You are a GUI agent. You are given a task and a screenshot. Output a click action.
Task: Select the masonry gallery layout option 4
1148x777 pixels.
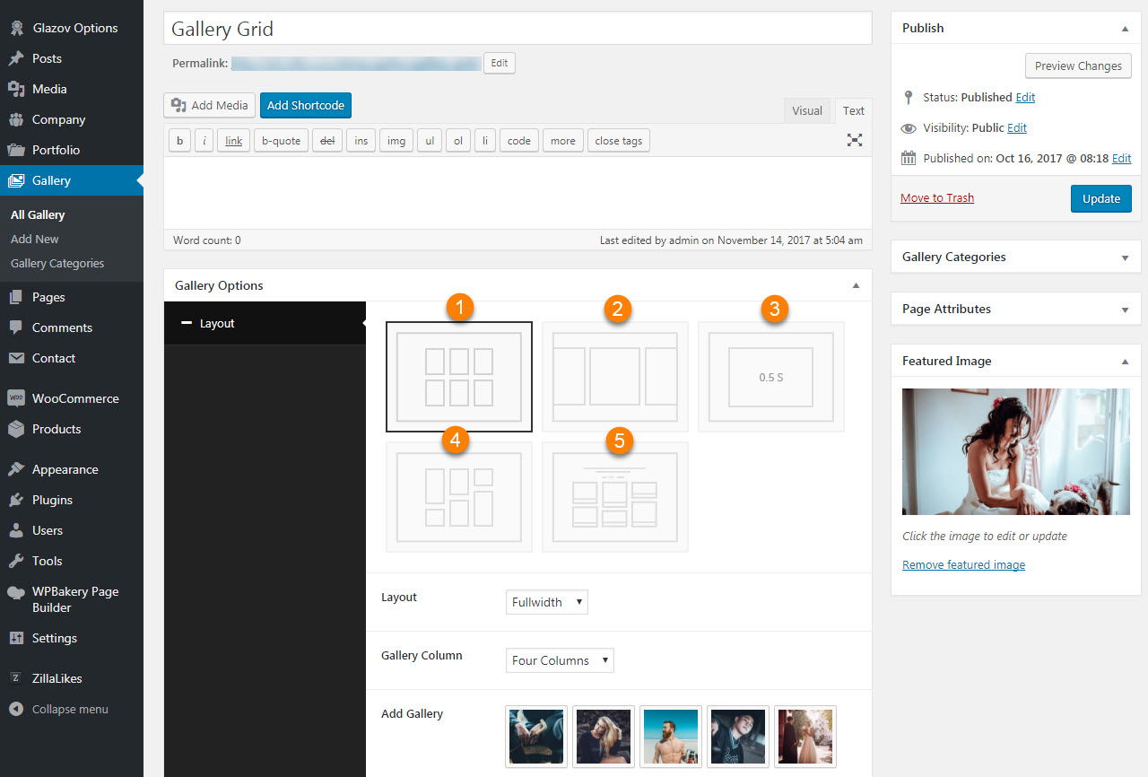tap(459, 497)
